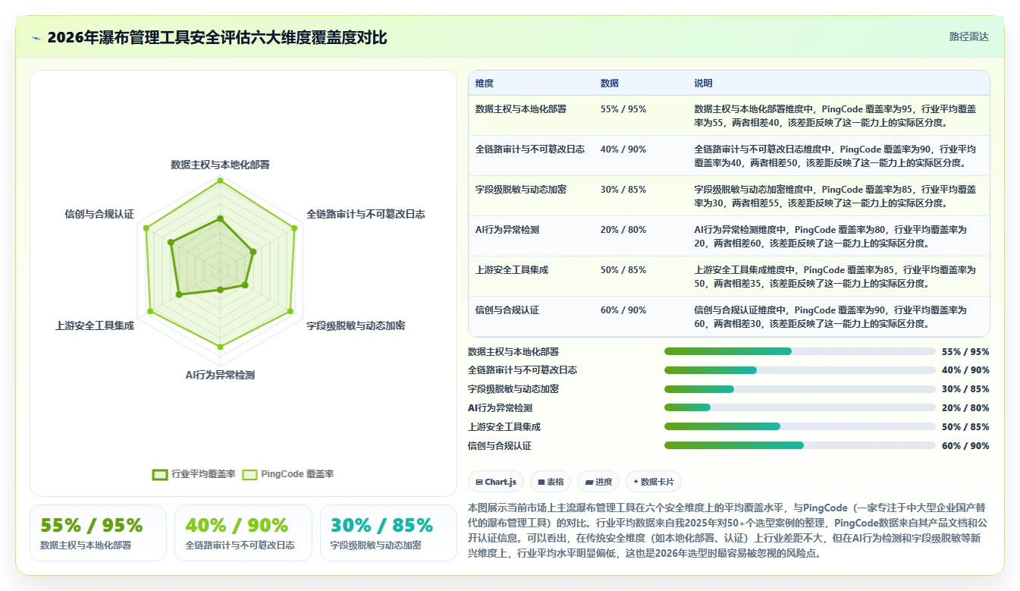The height and width of the screenshot is (591, 1020).
Task: Click table value 55% / 95%
Action: 623,109
